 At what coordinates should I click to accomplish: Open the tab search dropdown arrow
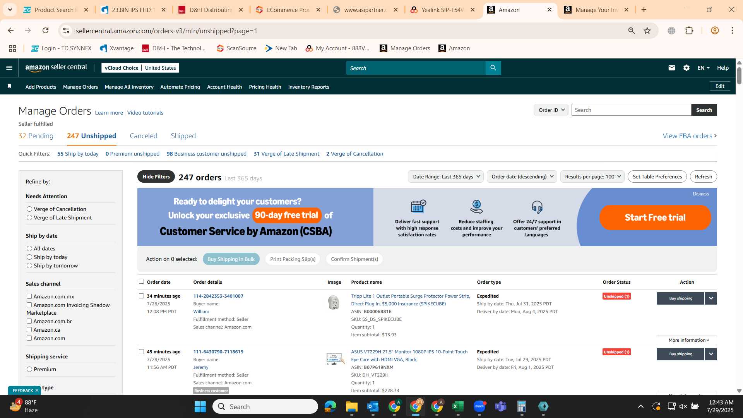click(10, 10)
